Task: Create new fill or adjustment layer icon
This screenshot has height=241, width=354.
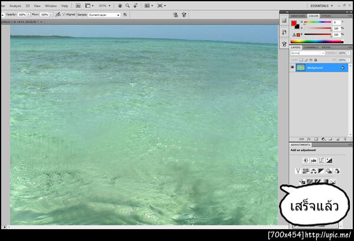Action: (x=323, y=139)
